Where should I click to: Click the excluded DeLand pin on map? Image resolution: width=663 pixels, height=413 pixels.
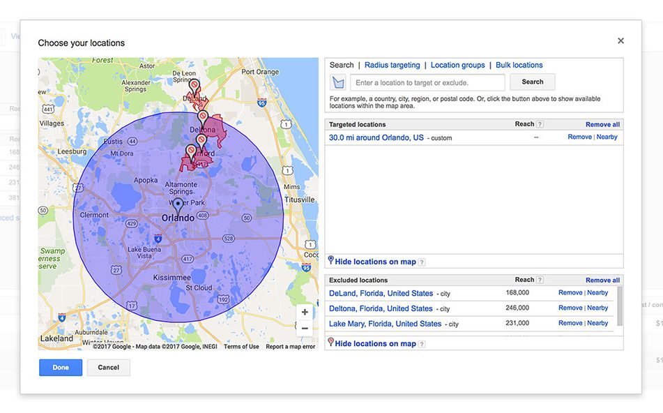(x=195, y=86)
